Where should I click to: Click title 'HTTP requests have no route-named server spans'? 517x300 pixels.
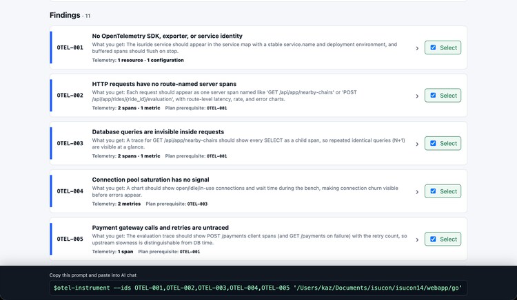click(x=164, y=84)
